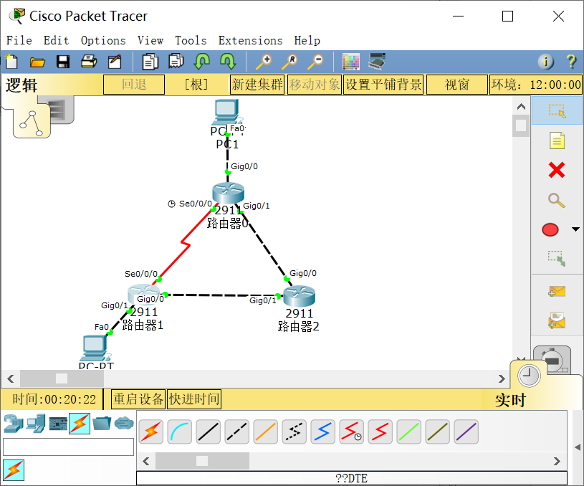Open the Extensions menu
The height and width of the screenshot is (486, 584).
coord(250,40)
